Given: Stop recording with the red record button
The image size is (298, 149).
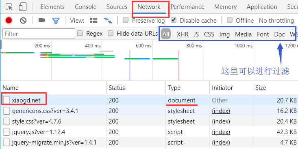Looking at the screenshot, I should point(9,20).
